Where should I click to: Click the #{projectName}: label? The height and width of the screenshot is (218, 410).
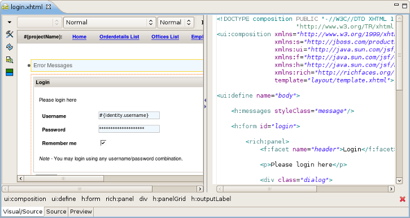(x=43, y=37)
